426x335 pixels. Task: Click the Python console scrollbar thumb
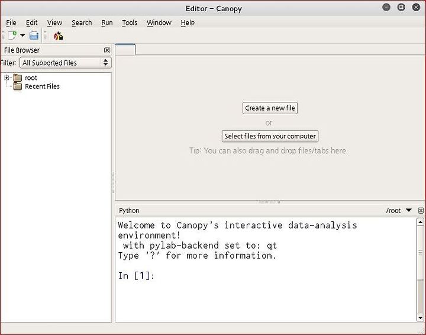click(x=420, y=253)
